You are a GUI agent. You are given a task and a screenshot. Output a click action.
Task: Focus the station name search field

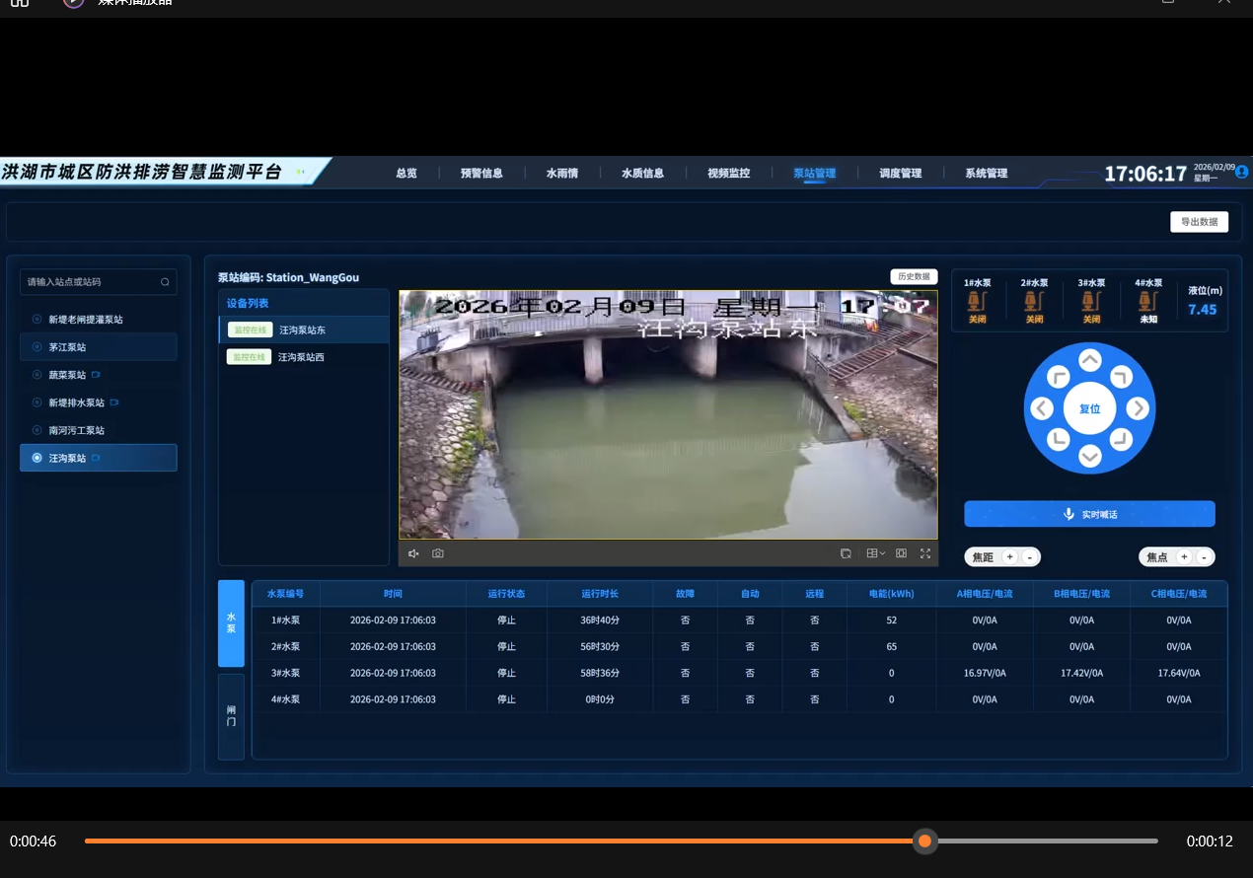[99, 282]
